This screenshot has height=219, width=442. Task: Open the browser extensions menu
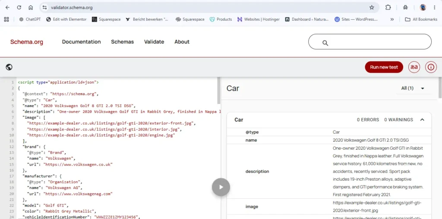pyautogui.click(x=388, y=8)
